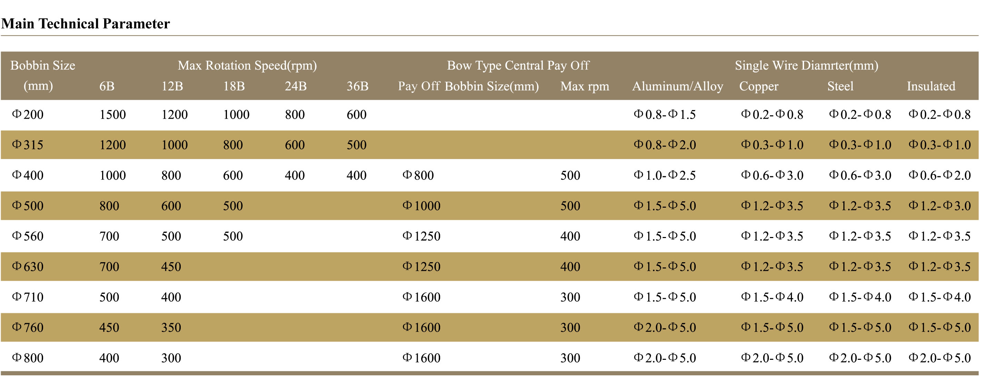
Task: Click the Φ0.8-Φ1.5 aluminum diameter cell
Action: click(x=665, y=115)
